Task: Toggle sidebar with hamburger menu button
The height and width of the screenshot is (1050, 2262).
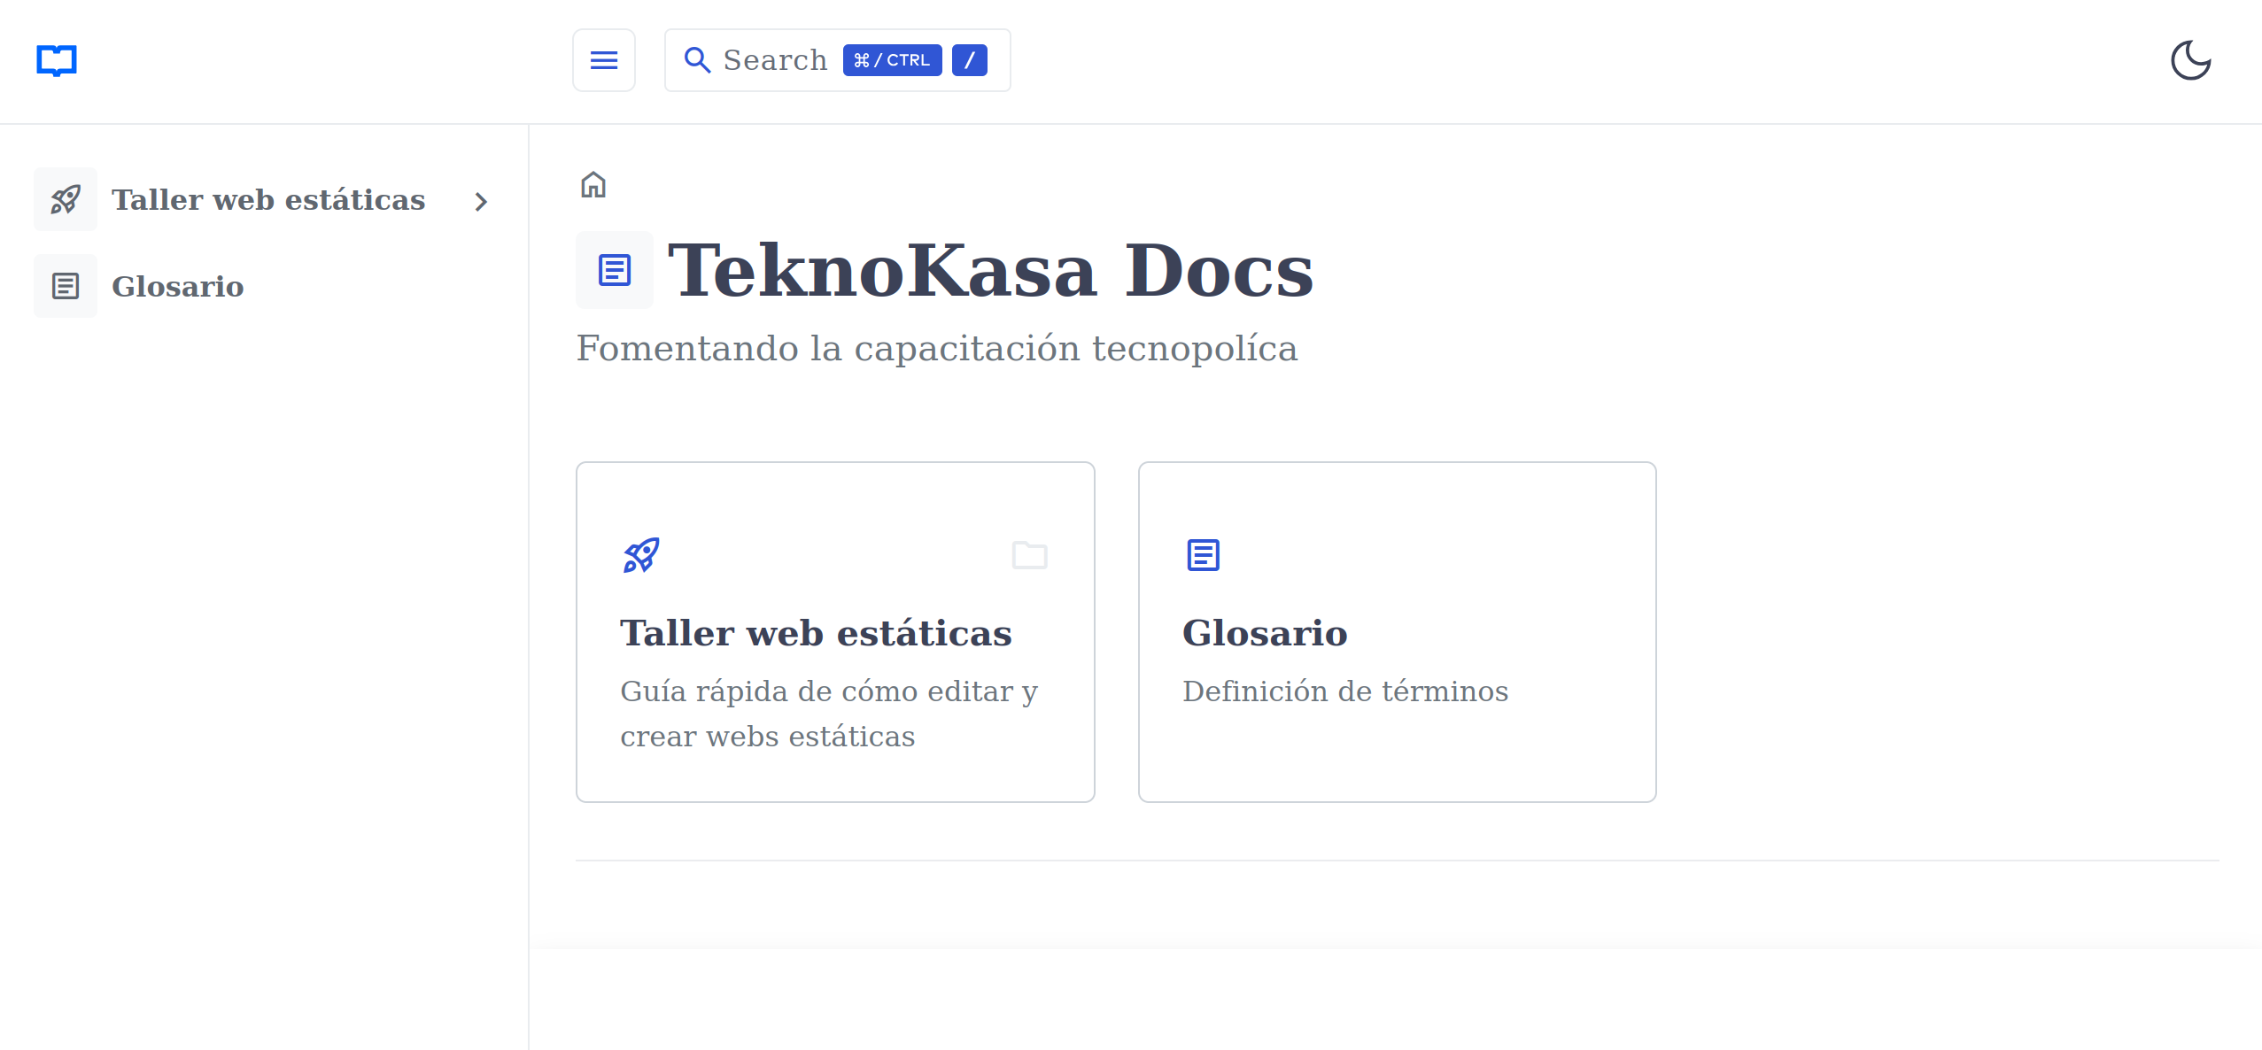Action: pos(604,60)
